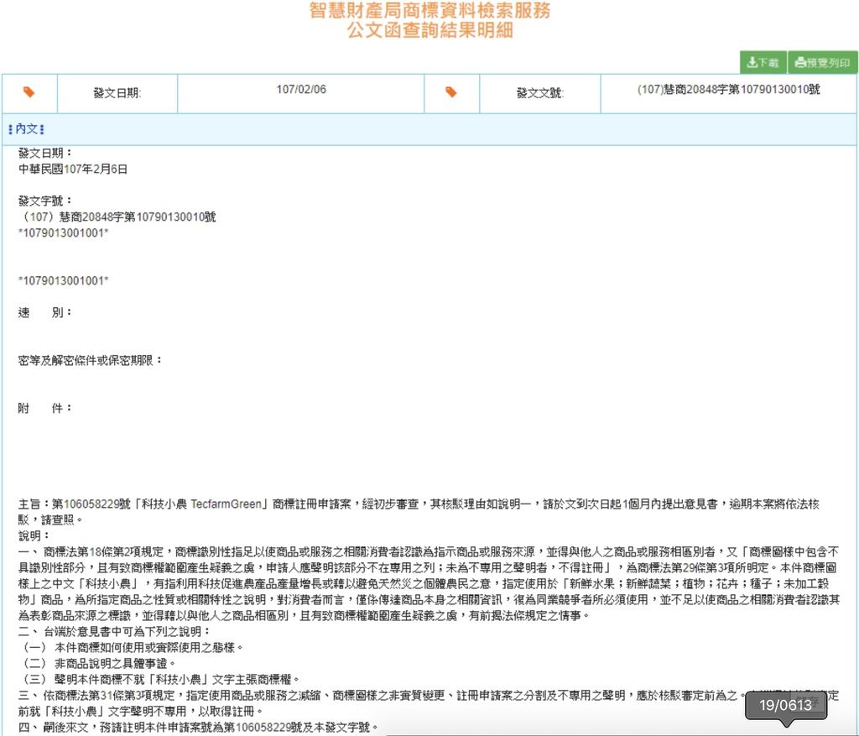This screenshot has width=859, height=736.
Task: Click the 預覽列印 print preview button
Action: 822,62
